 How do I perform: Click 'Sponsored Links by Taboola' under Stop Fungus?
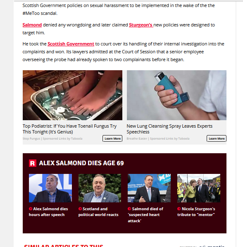62,139
